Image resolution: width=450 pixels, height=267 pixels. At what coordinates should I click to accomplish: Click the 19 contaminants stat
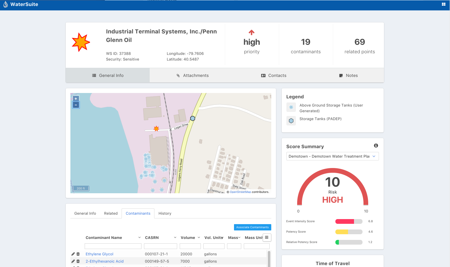(x=306, y=46)
